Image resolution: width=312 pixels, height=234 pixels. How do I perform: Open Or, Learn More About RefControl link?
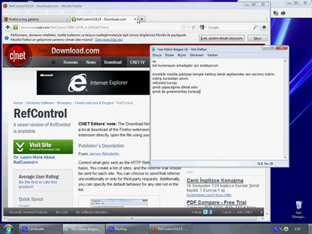[34, 160]
